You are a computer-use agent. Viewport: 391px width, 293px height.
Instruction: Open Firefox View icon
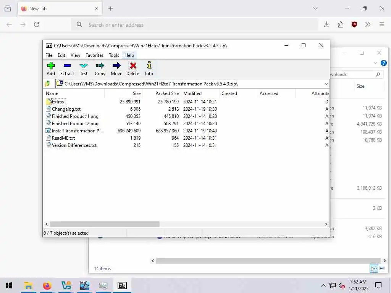click(8, 8)
